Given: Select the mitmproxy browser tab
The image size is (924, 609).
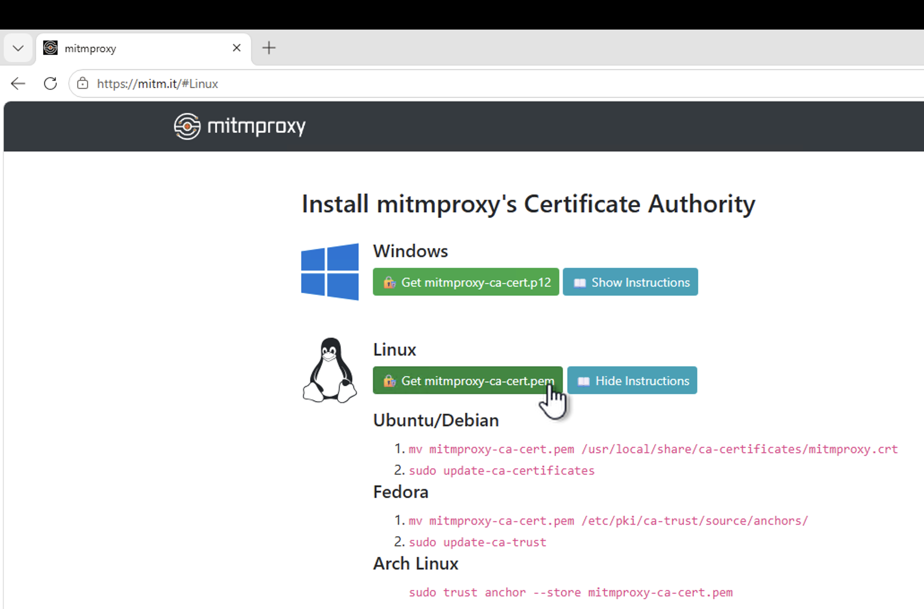Looking at the screenshot, I should (143, 48).
